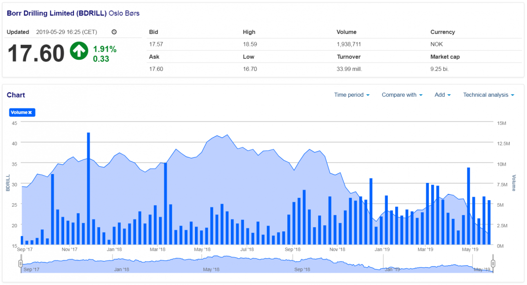Image resolution: width=527 pixels, height=285 pixels.
Task: Click the left range slider handle
Action: click(x=21, y=263)
